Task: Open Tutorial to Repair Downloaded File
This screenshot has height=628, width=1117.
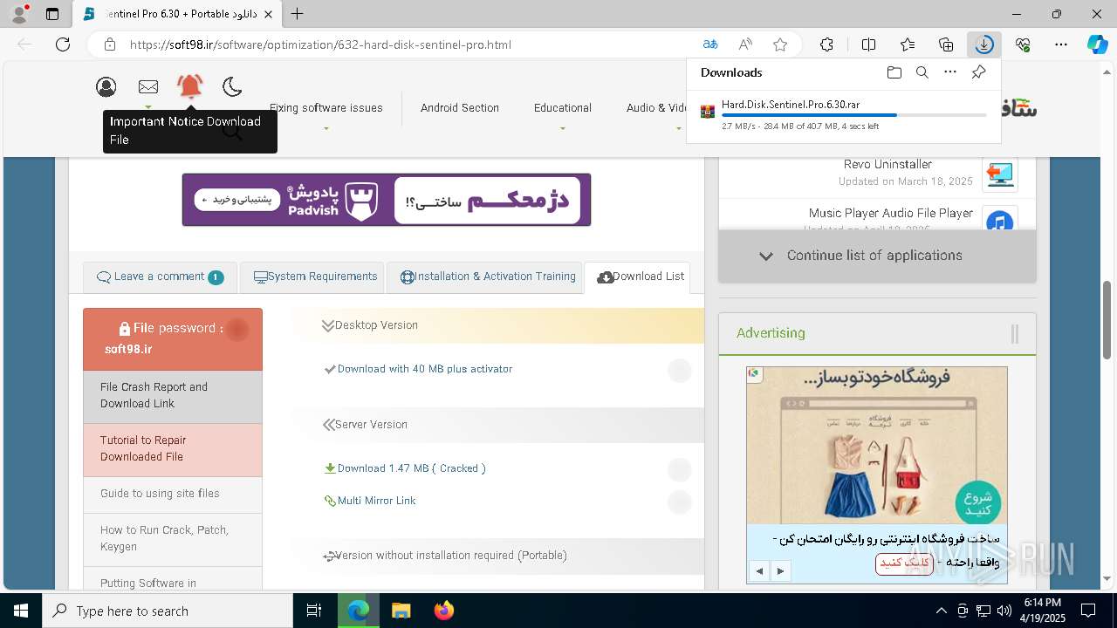Action: [x=173, y=448]
